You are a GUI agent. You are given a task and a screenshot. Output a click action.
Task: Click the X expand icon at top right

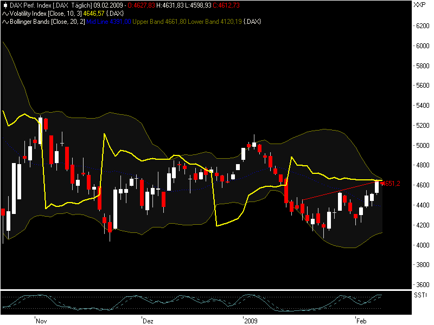[416, 4]
